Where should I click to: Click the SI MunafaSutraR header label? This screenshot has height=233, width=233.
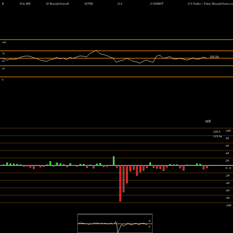pos(57,4)
